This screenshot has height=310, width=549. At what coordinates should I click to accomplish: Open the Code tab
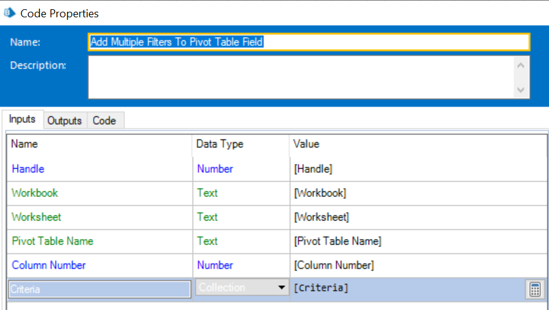[x=104, y=120]
